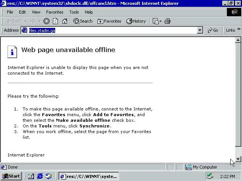Click the 'Please try the following:' text
The width and height of the screenshot is (242, 181).
[x=34, y=96]
